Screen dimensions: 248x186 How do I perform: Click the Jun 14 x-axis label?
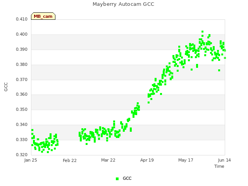[x=224, y=160]
